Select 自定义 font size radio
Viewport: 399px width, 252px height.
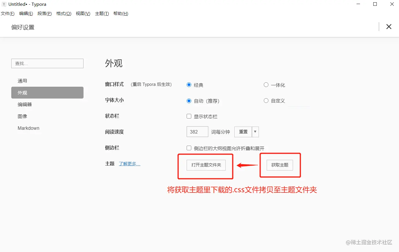coord(266,101)
